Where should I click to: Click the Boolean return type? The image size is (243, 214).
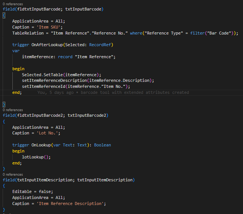coord(102,145)
